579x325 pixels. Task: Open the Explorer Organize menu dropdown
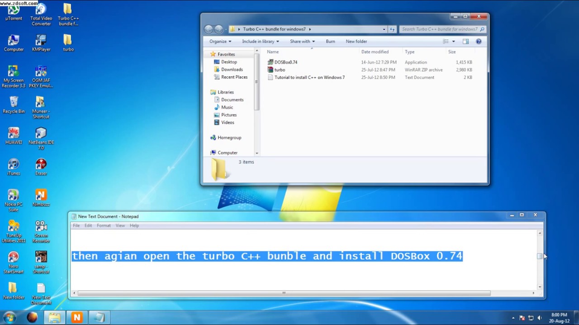pyautogui.click(x=220, y=42)
